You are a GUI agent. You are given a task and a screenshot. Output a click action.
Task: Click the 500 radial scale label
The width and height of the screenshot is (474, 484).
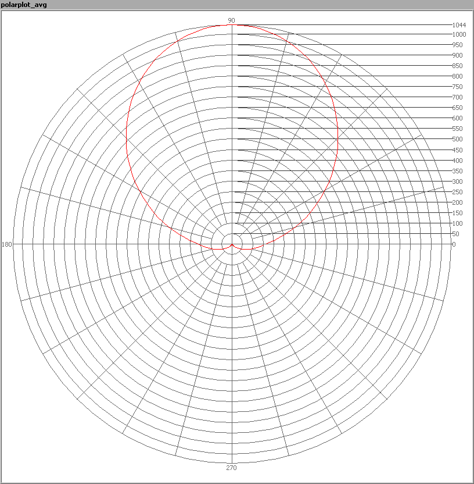coord(458,139)
